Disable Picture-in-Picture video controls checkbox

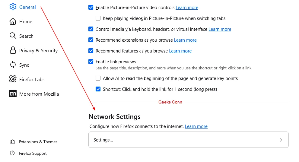click(91, 7)
